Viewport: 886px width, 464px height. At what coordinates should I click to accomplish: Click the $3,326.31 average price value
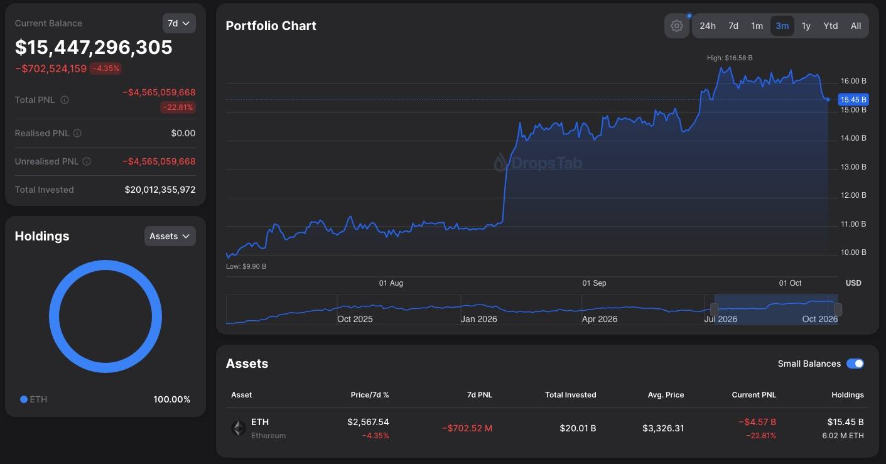[x=663, y=428]
